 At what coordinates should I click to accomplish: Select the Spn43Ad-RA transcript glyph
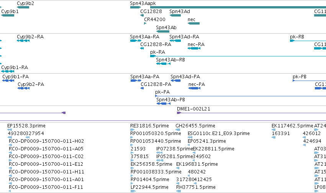pyautogui.click(x=175, y=41)
